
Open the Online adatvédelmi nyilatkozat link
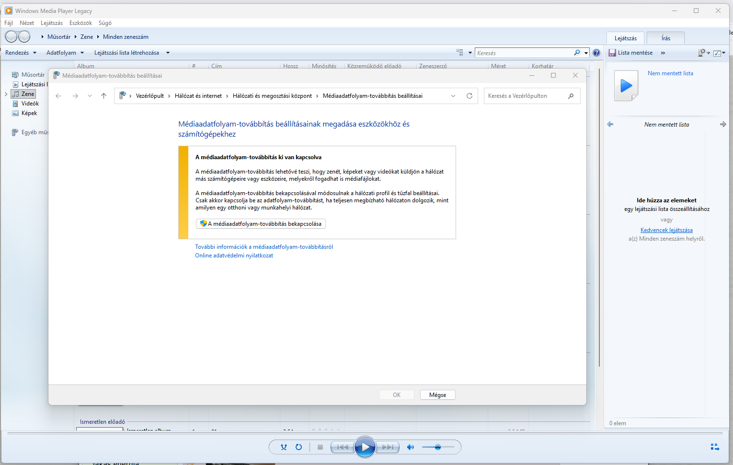click(234, 256)
